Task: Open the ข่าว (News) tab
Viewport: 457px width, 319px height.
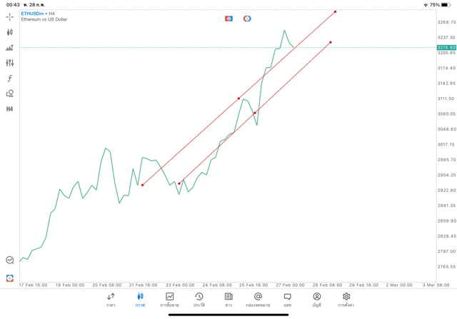Action: [x=228, y=300]
